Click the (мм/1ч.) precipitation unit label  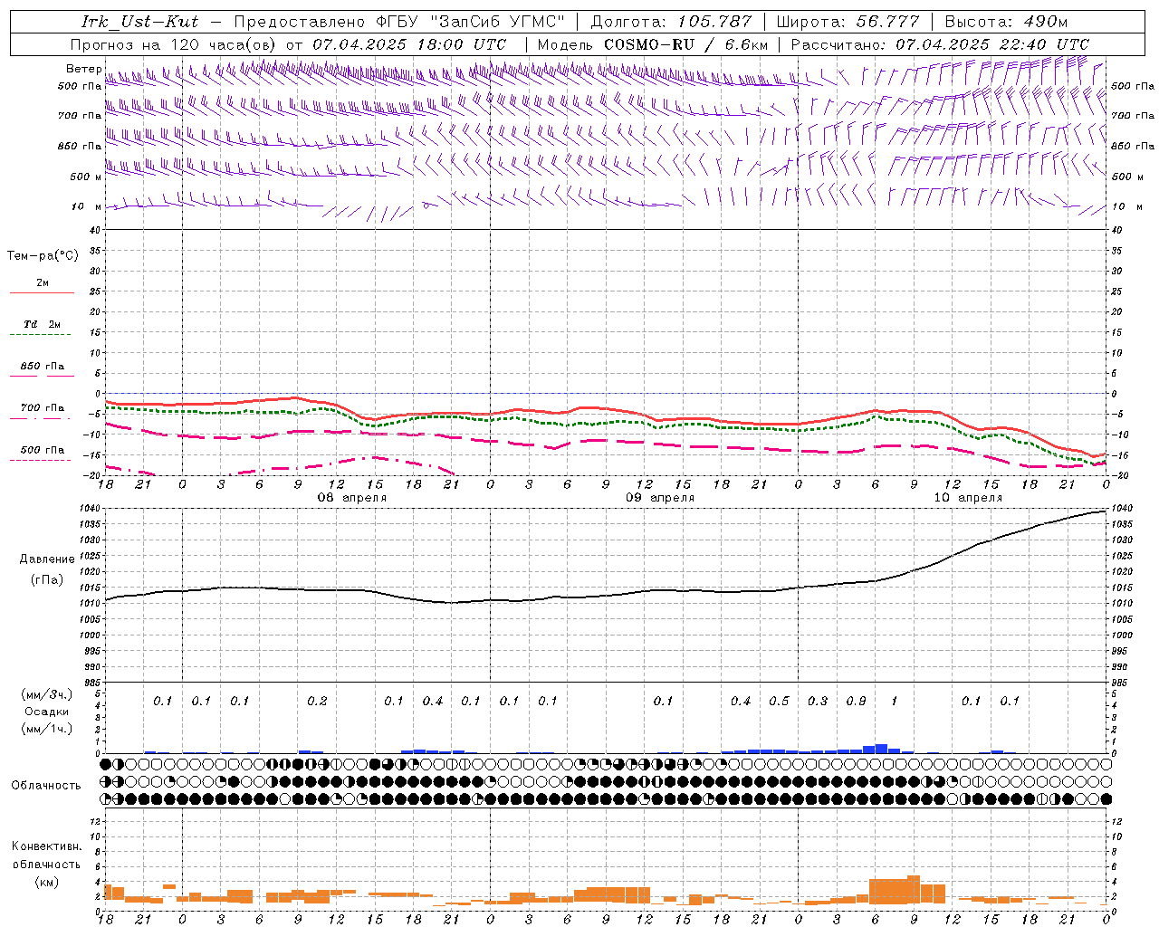pyautogui.click(x=48, y=729)
